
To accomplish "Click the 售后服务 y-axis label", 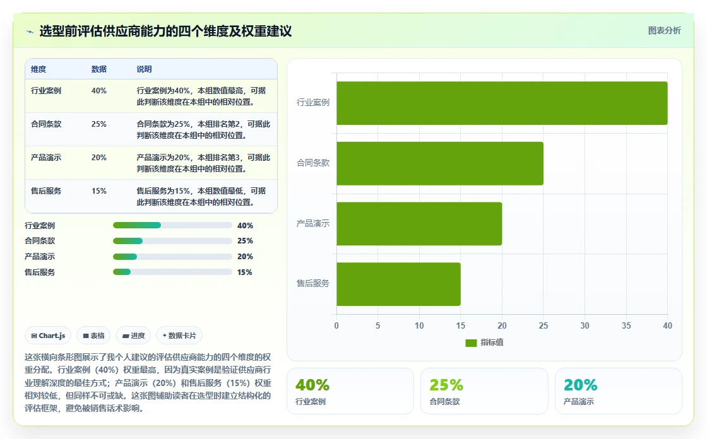I will 313,283.
